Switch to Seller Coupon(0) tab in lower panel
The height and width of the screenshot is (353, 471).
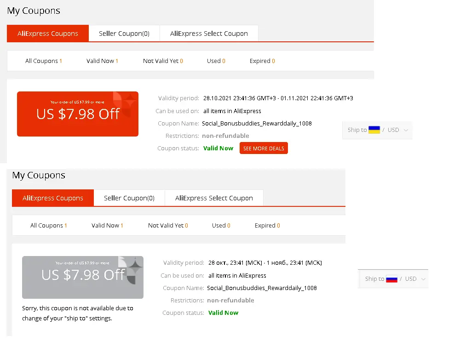tap(129, 198)
